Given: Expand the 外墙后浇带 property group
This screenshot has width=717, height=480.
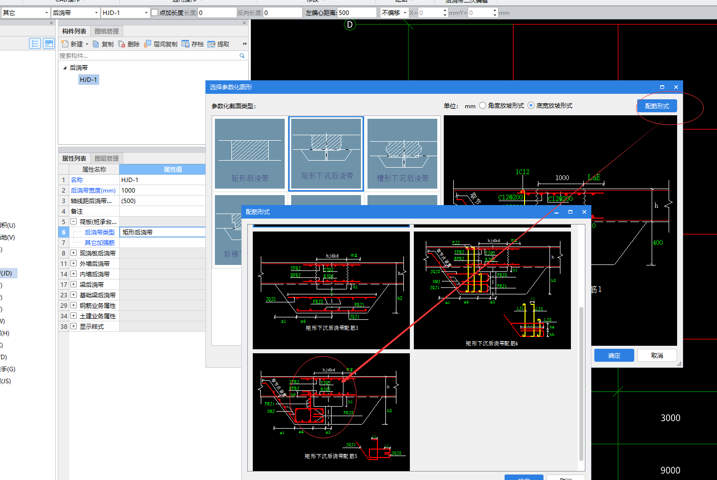Looking at the screenshot, I should click(x=73, y=263).
